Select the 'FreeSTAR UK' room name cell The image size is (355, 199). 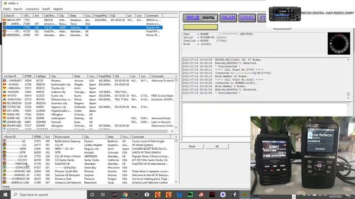coord(62,164)
